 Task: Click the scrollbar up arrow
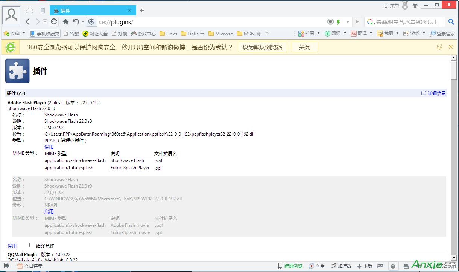tap(454, 58)
